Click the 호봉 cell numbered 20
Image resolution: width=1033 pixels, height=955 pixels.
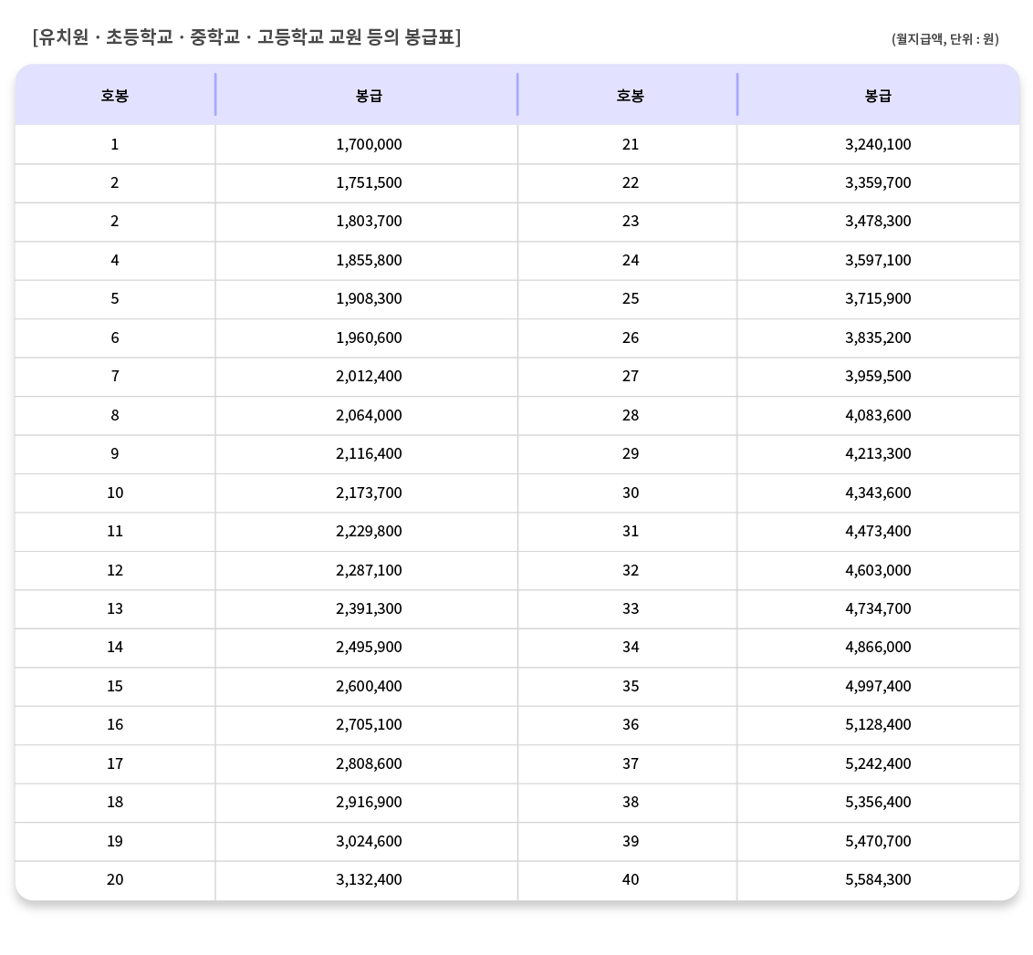point(115,879)
